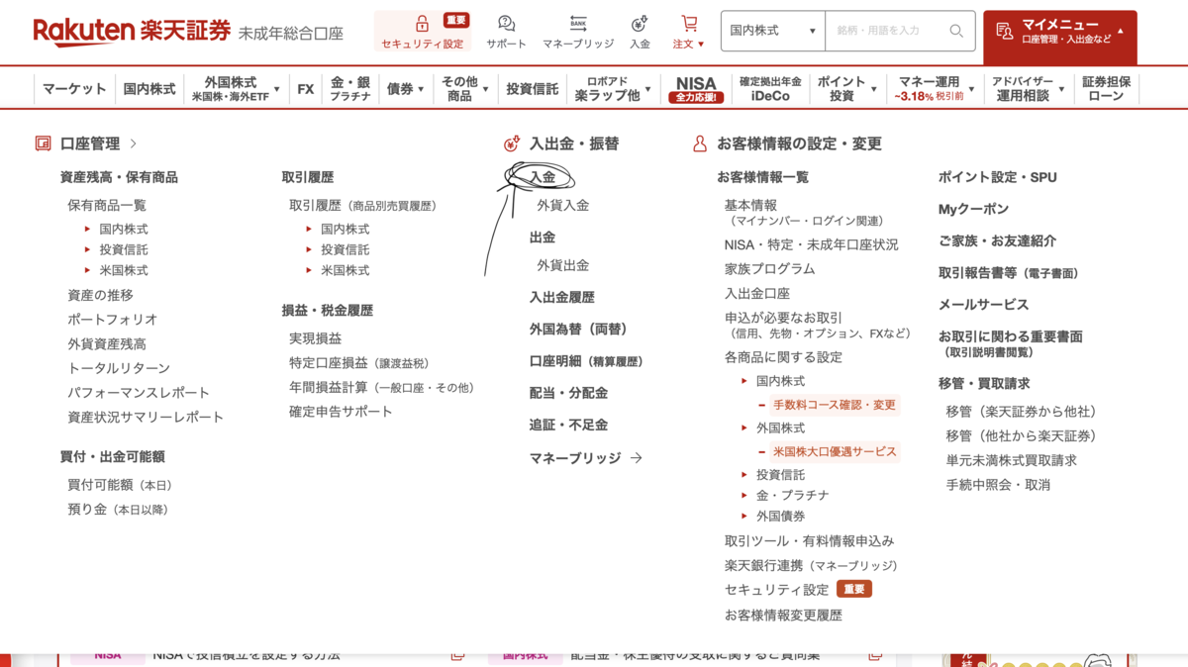Image resolution: width=1188 pixels, height=667 pixels.
Task: Open 米国株式 under 保有商品一覧
Action: 124,270
